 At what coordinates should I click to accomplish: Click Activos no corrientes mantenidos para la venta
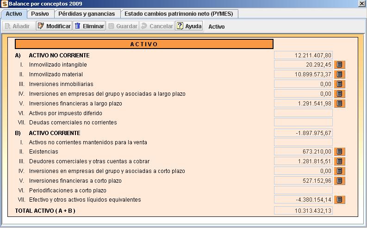(x=88, y=142)
